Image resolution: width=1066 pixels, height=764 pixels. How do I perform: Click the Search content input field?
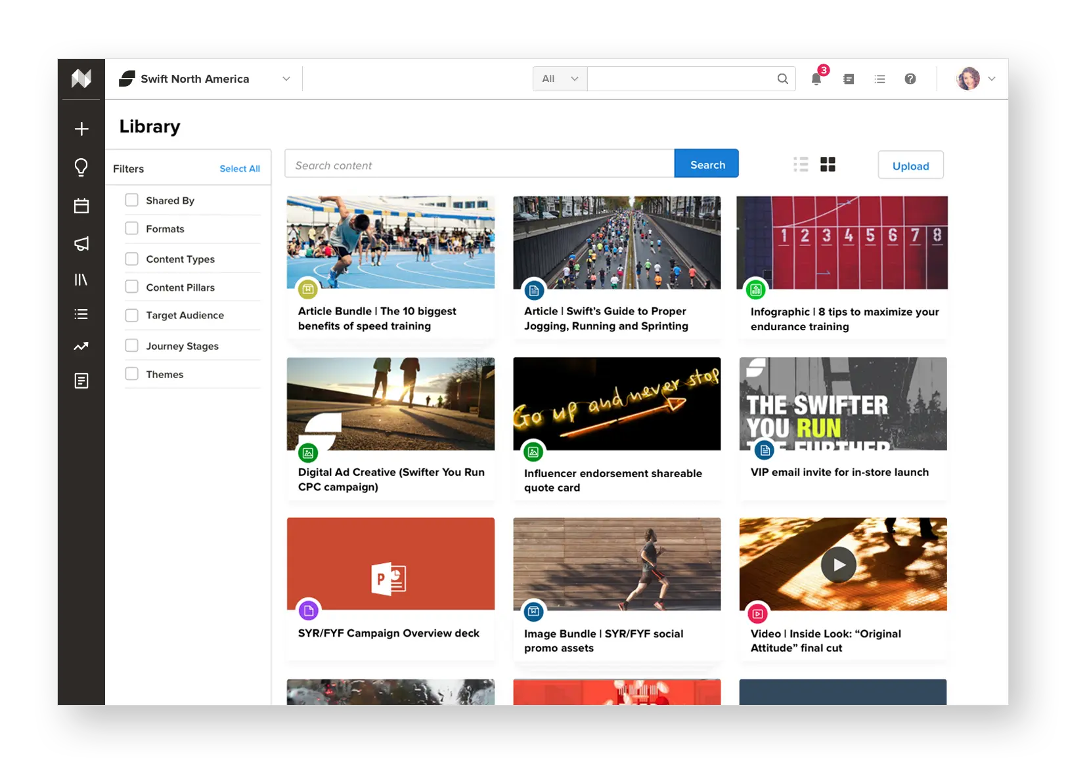pos(479,164)
